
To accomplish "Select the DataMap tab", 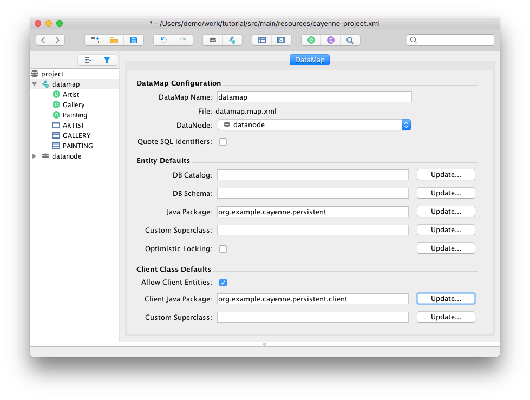I will [310, 60].
